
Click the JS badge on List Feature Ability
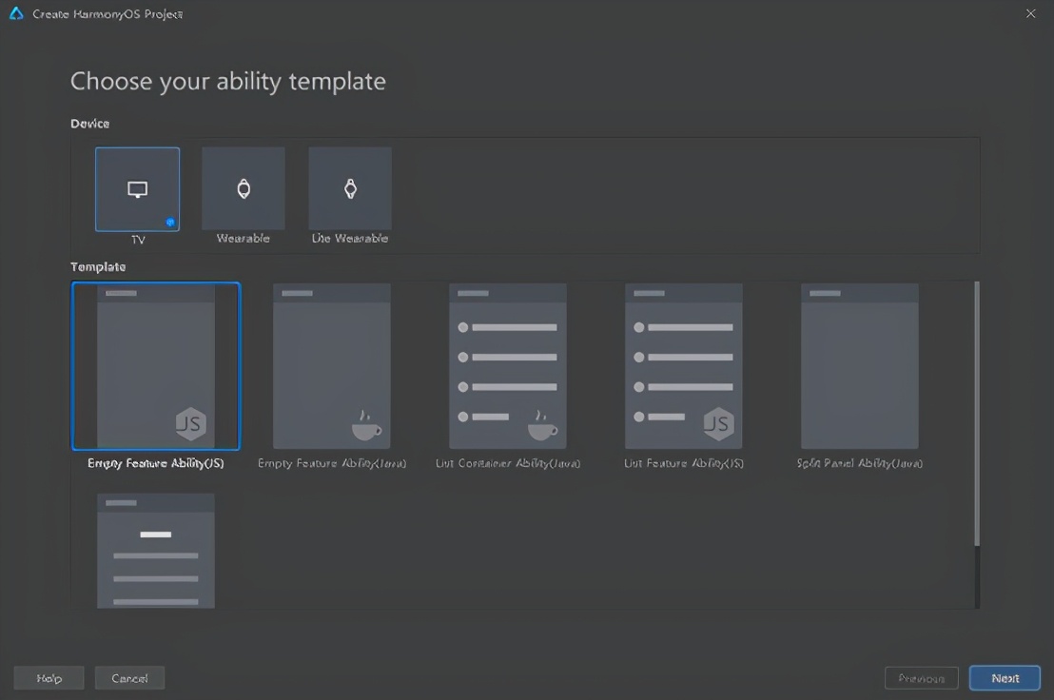pos(718,424)
